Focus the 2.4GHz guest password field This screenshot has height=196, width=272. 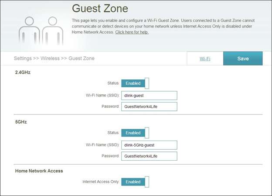[149, 107]
